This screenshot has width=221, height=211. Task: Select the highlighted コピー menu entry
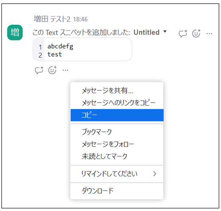[117, 115]
